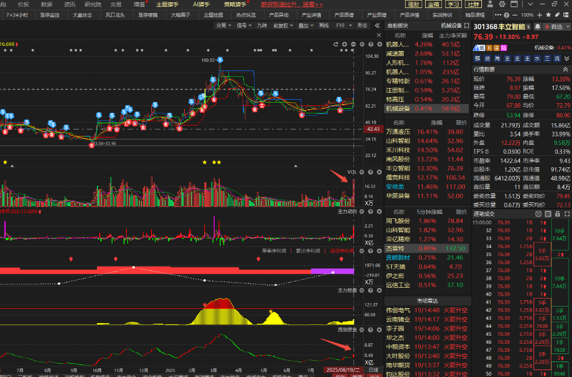Viewport: 572px width, 377px height.
Task: Select the 滚动净利润 profit option
Action: [x=342, y=251]
